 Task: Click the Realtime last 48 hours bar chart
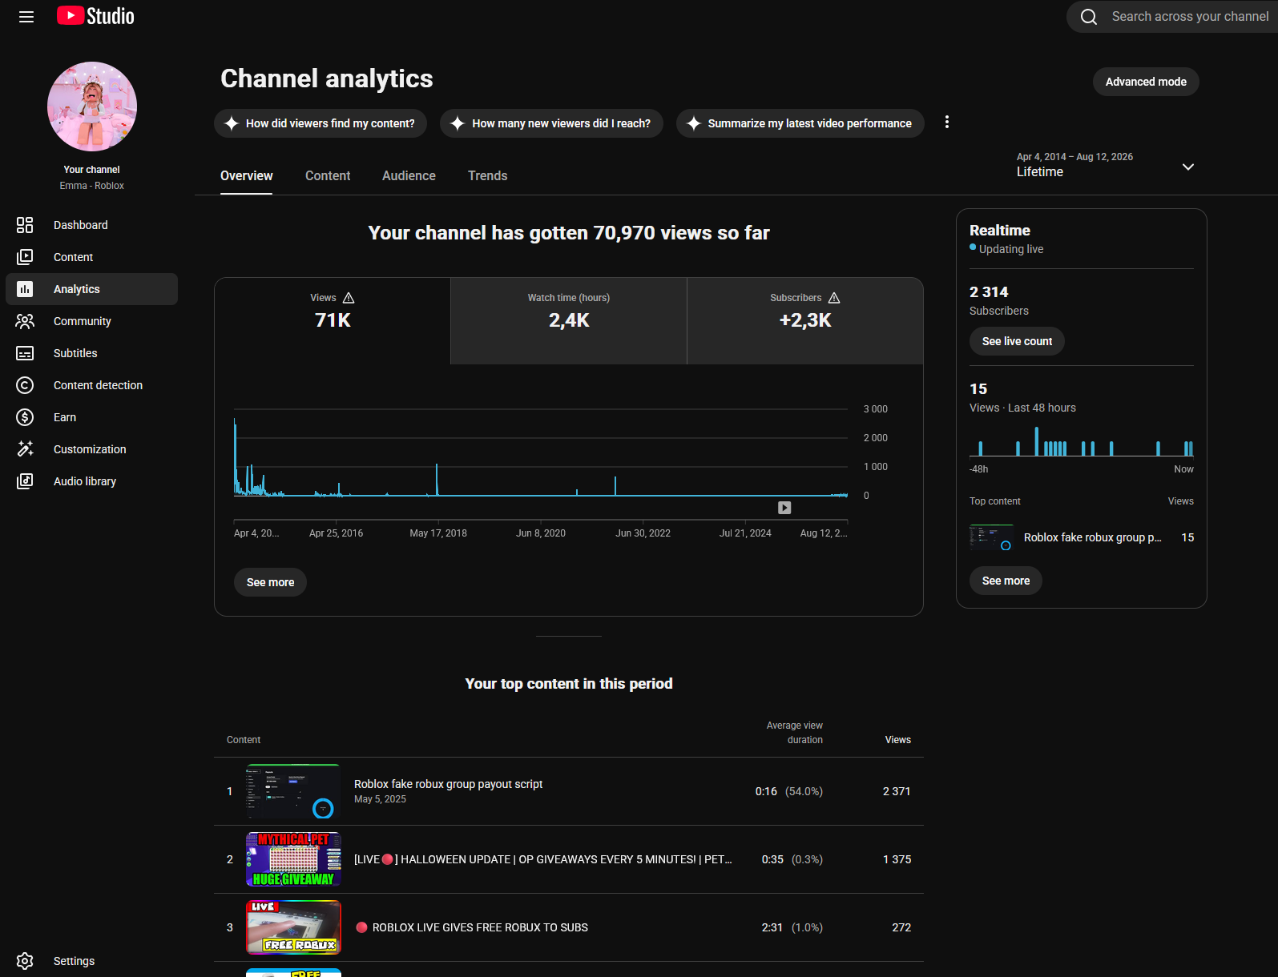coord(1082,441)
